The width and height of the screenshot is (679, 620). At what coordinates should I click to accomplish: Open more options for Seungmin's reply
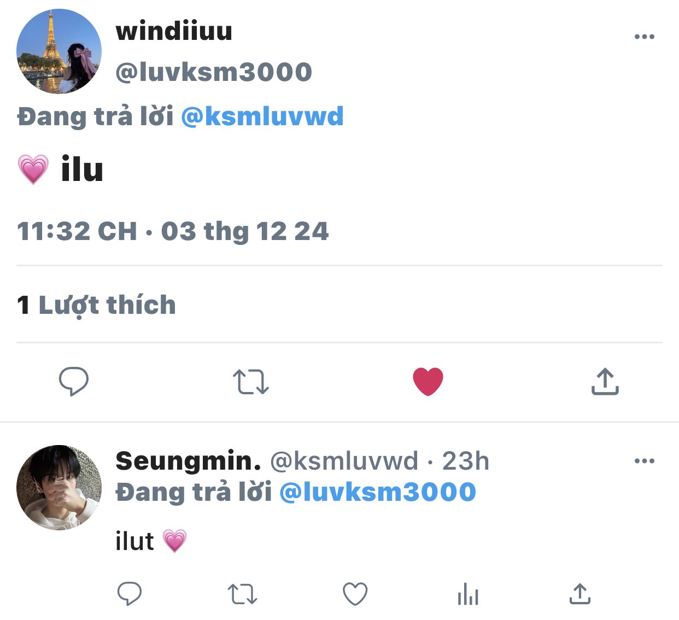click(x=645, y=461)
